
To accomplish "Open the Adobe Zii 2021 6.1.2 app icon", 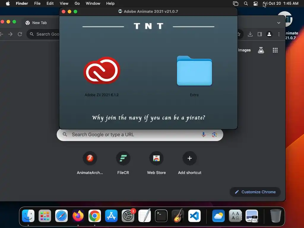I will 102,70.
